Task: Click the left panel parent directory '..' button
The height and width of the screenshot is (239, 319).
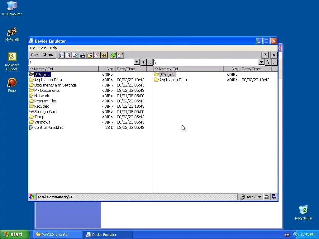Action: pyautogui.click(x=150, y=62)
